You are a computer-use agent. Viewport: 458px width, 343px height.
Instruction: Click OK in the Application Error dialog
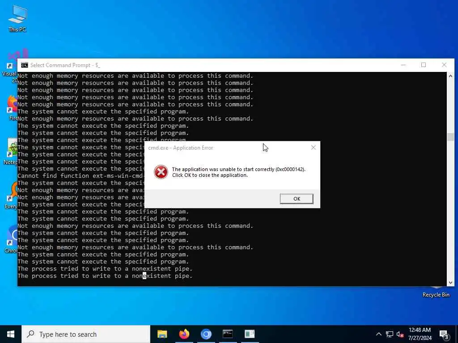(x=297, y=199)
